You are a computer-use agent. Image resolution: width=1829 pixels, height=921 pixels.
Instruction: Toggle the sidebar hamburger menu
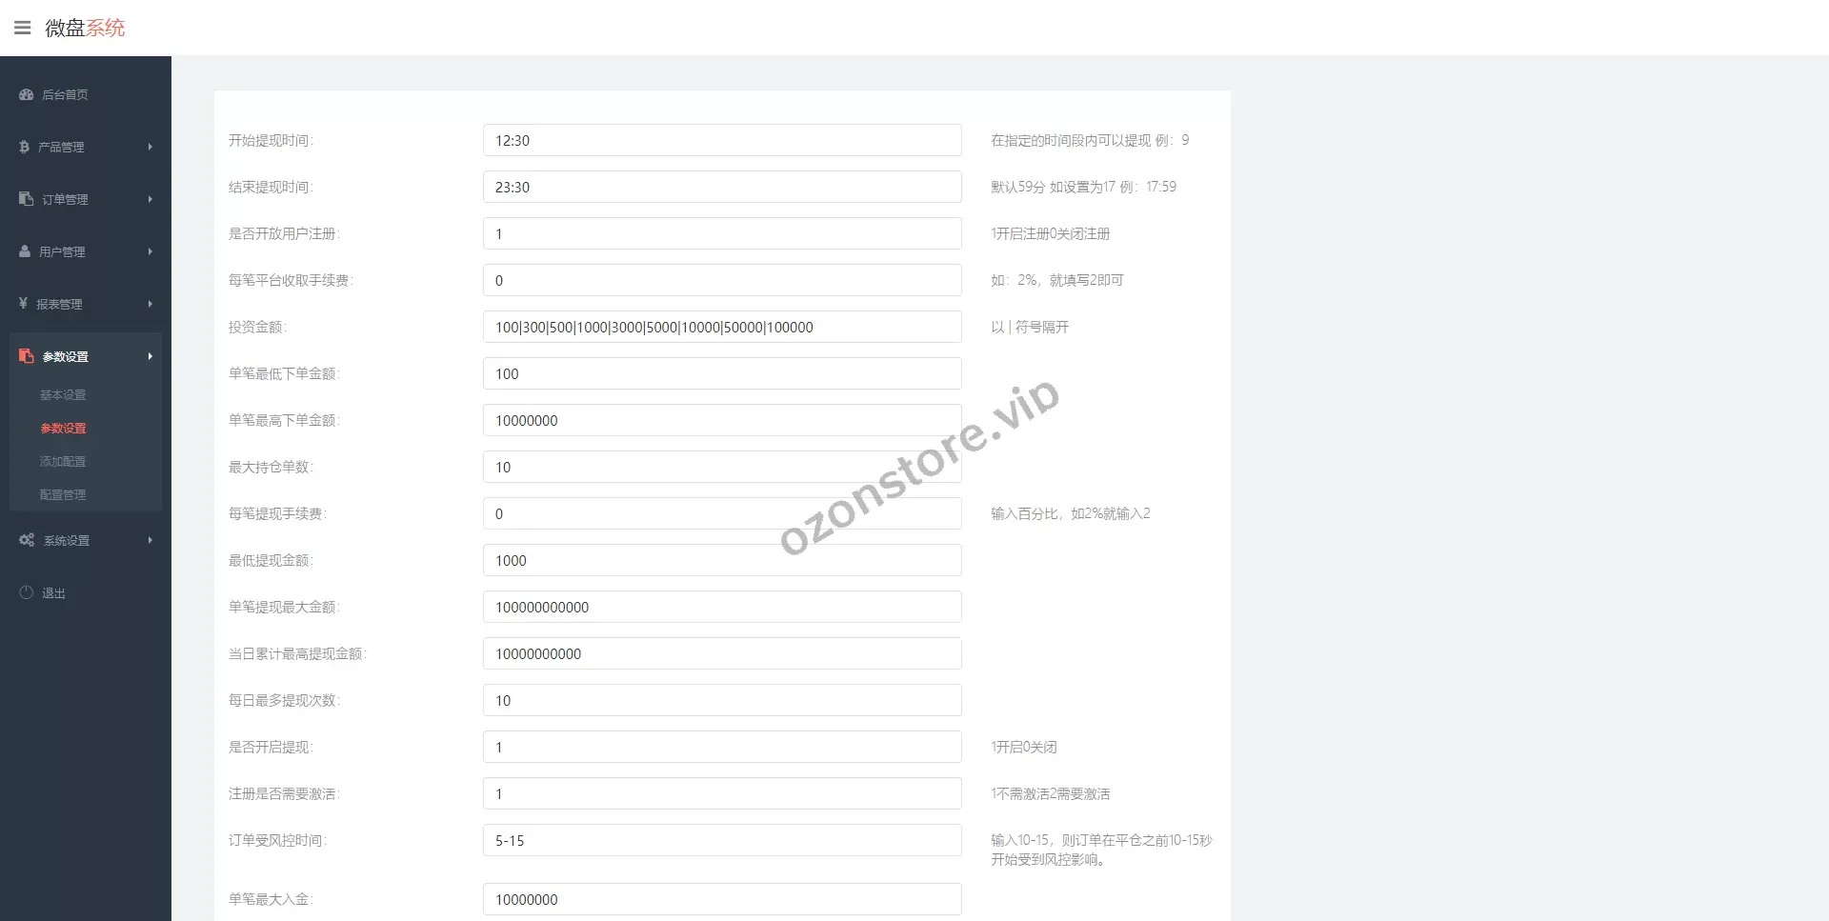[23, 28]
